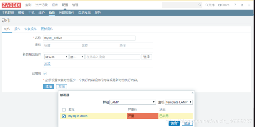Open the 监测 top menu

(x=28, y=5)
